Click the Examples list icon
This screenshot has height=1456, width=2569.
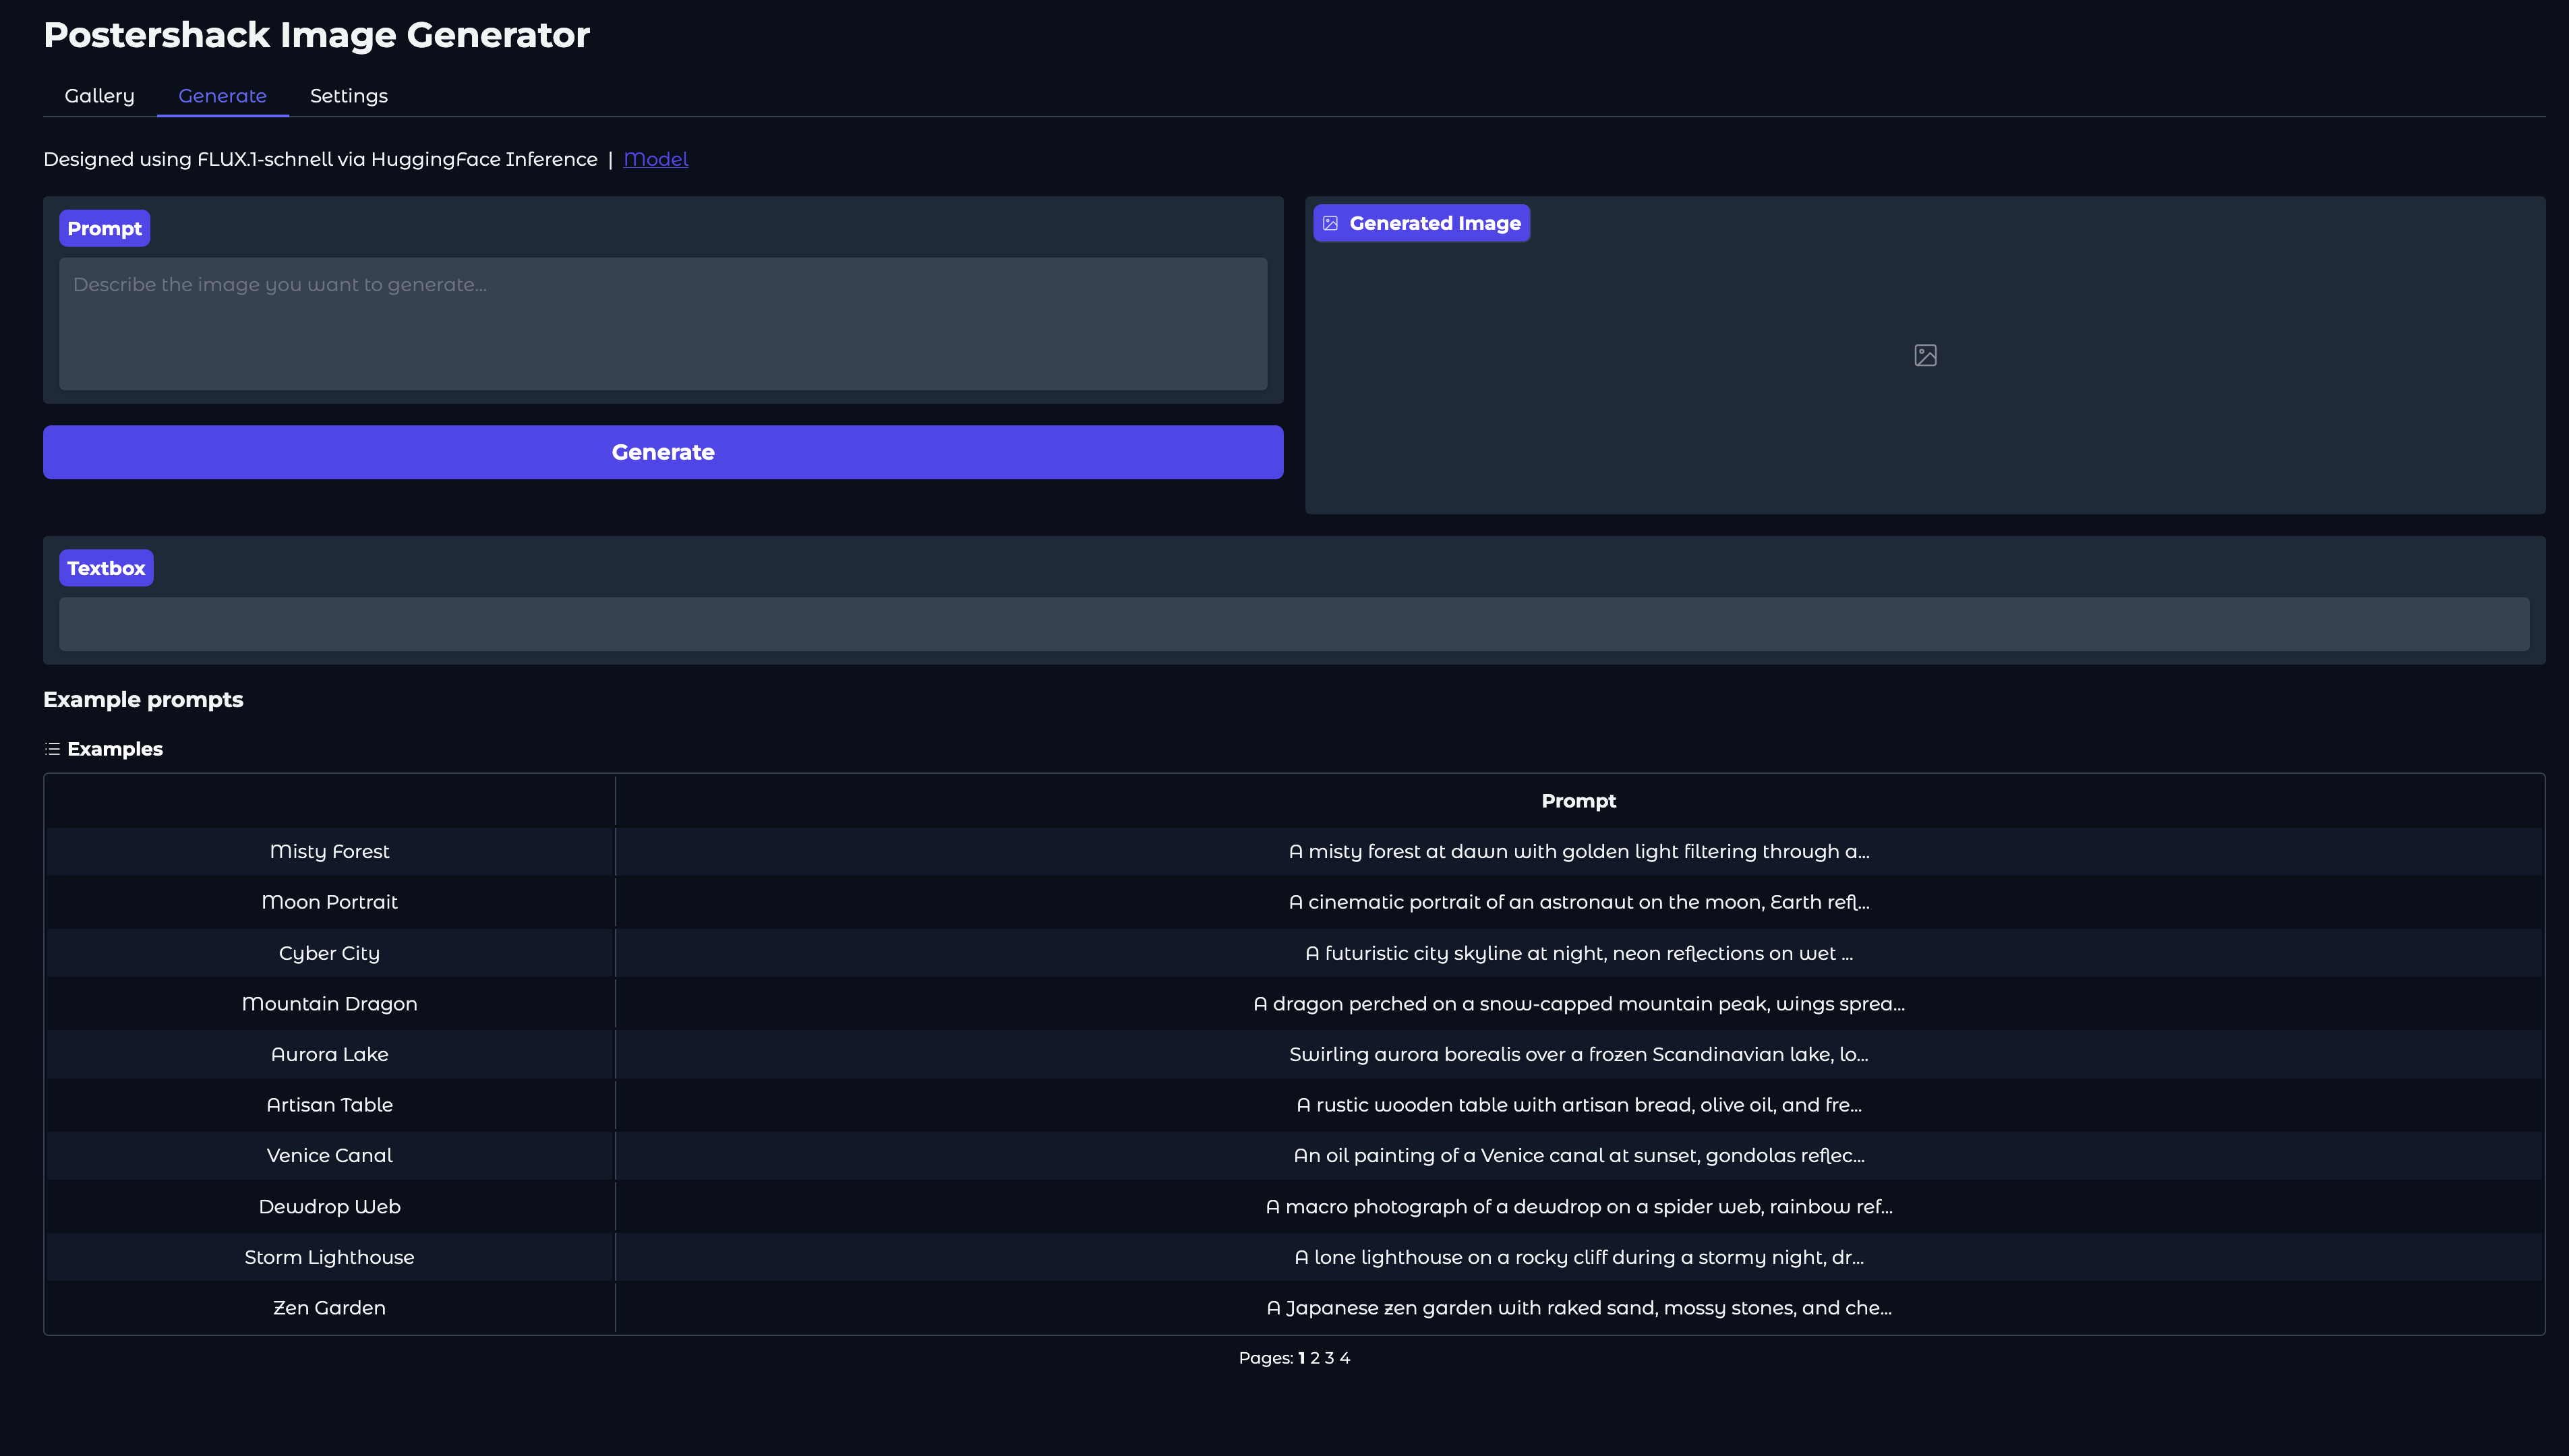pos(52,749)
